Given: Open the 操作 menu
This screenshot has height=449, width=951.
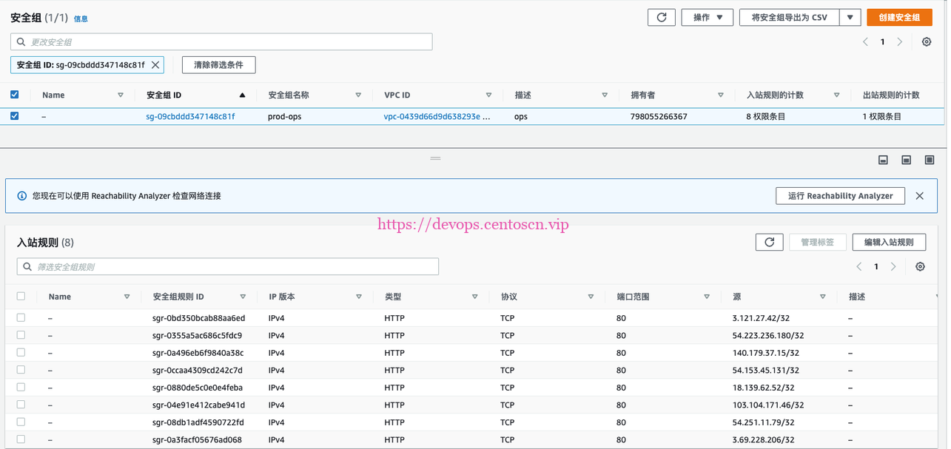Looking at the screenshot, I should [x=707, y=16].
